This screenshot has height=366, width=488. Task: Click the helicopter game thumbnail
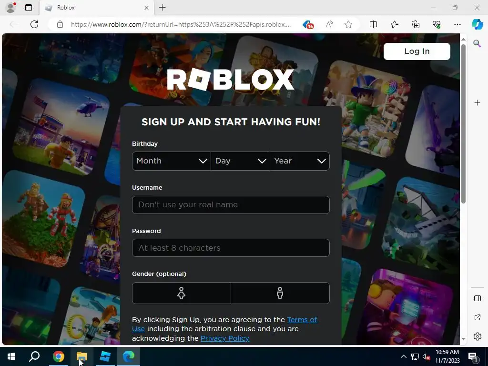pyautogui.click(x=61, y=127)
